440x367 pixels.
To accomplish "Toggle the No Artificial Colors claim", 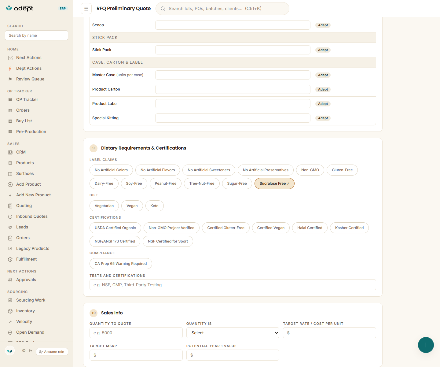I will 111,170.
